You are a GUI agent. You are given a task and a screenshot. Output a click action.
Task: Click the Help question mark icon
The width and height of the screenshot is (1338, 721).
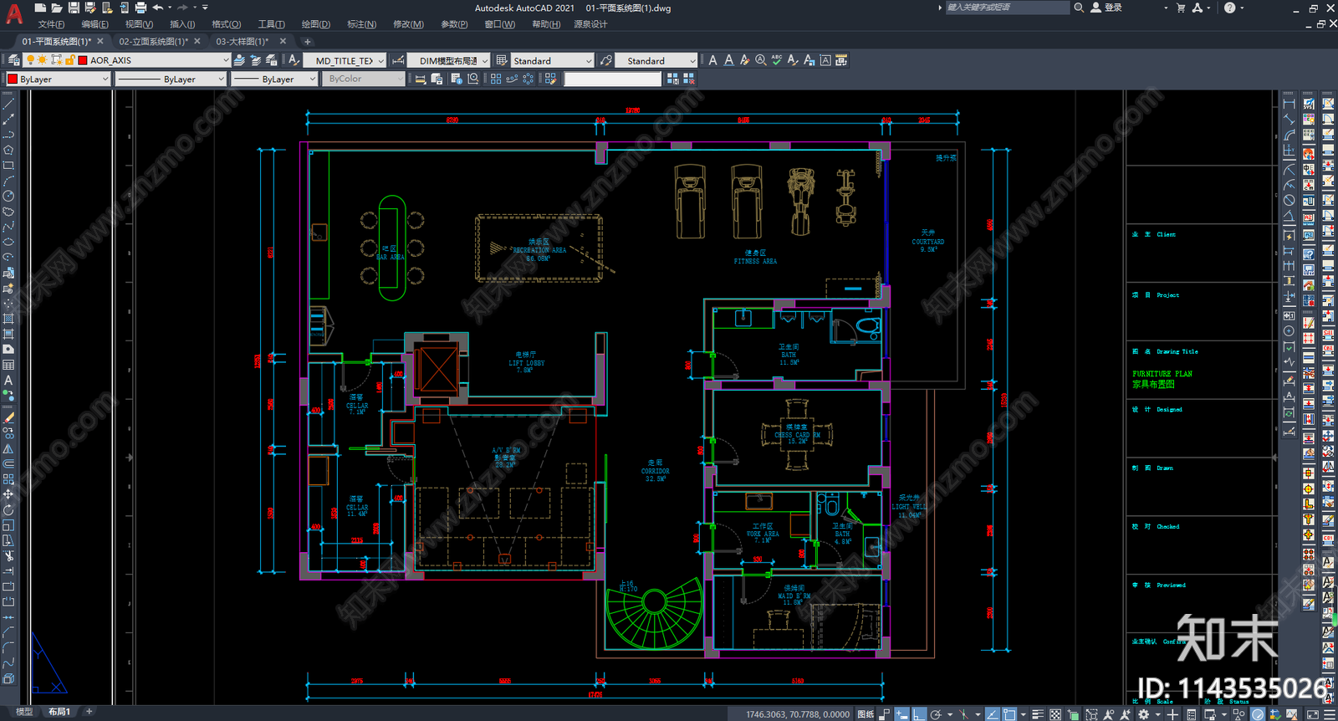coord(1229,8)
